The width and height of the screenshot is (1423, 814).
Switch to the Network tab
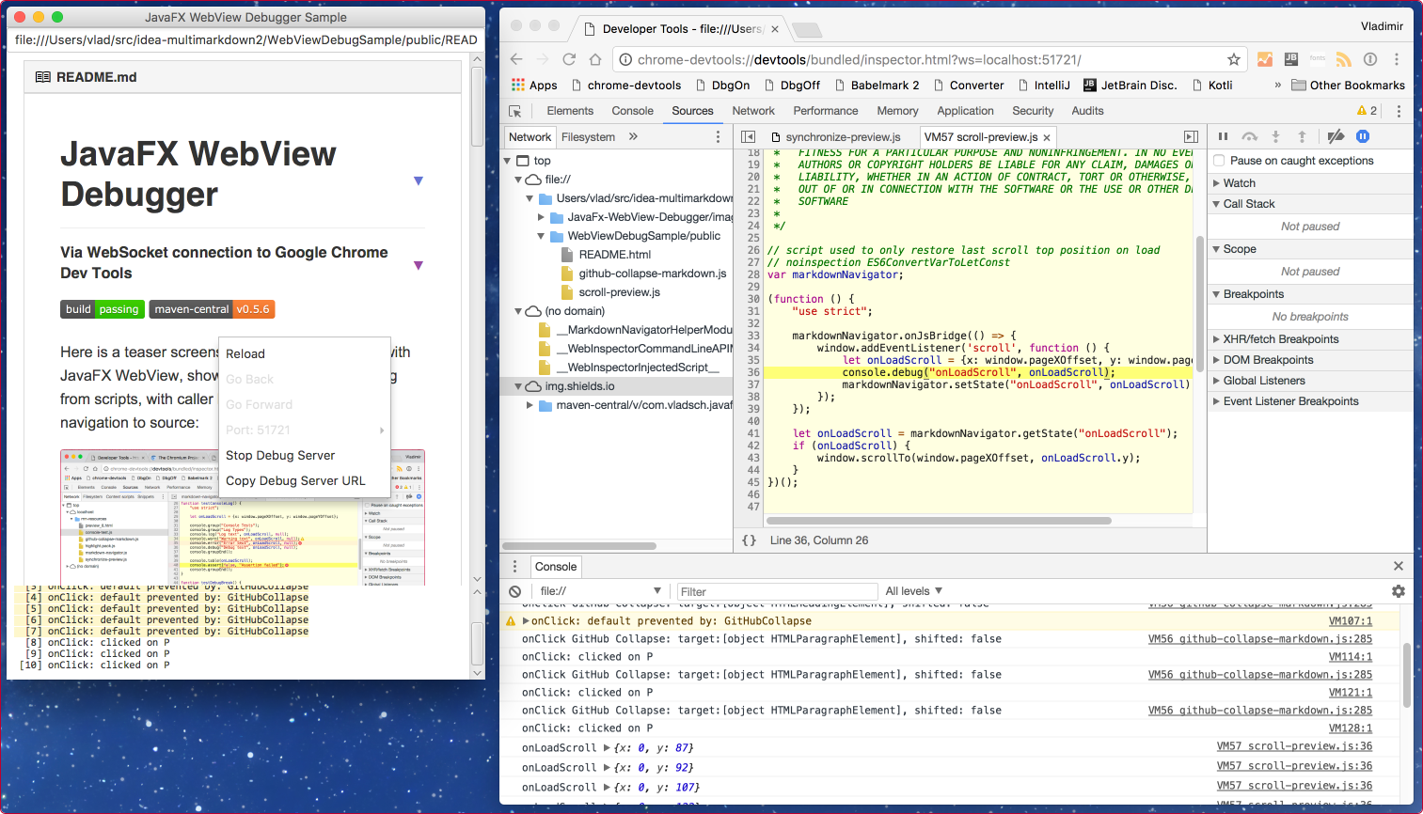[x=752, y=111]
